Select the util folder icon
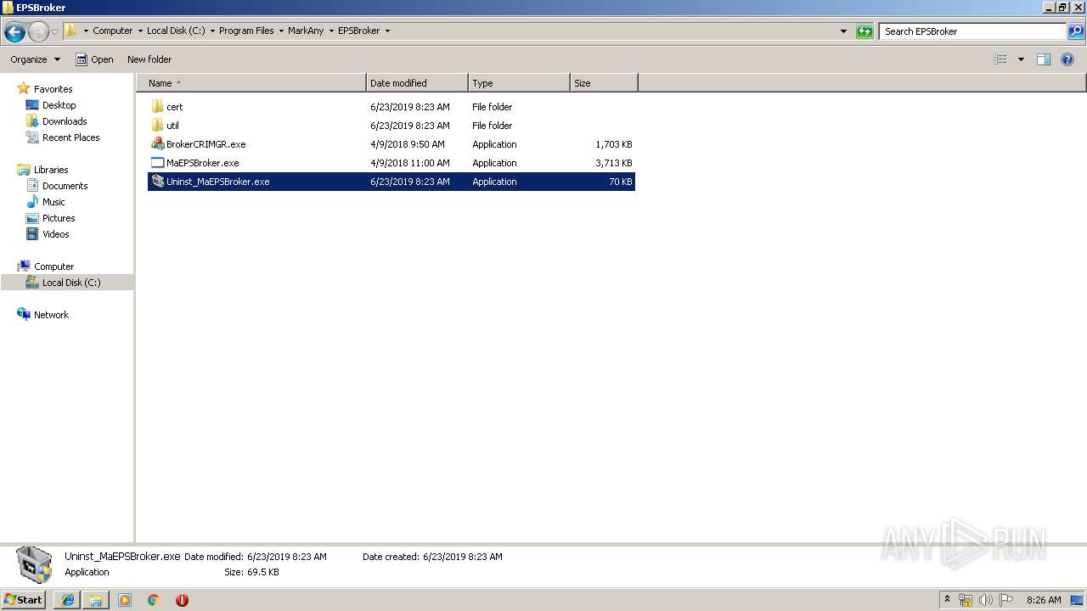Image resolution: width=1087 pixels, height=611 pixels. pos(157,126)
